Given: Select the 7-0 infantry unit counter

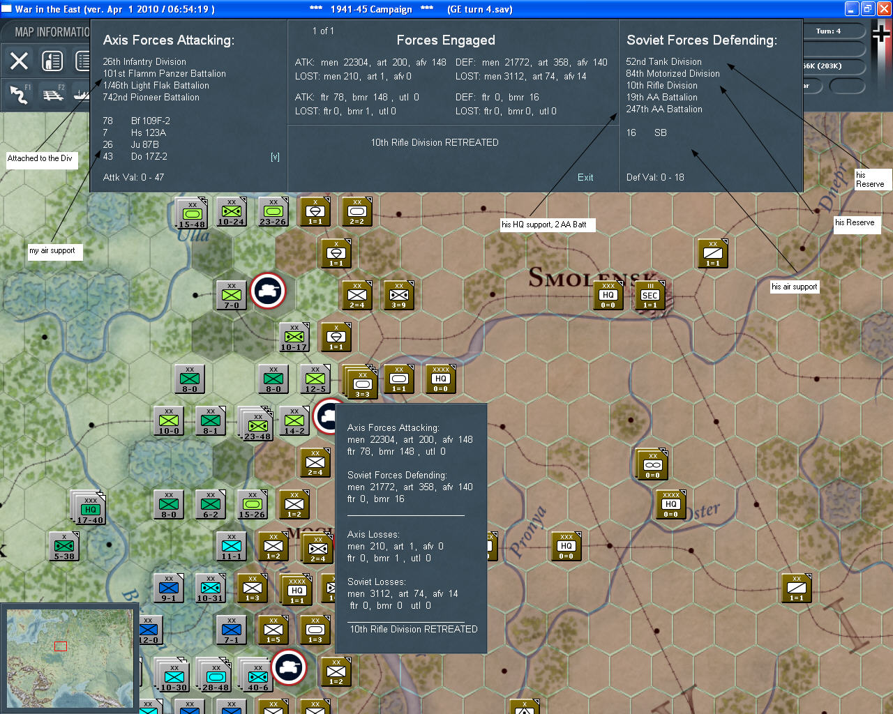Looking at the screenshot, I should tap(232, 295).
